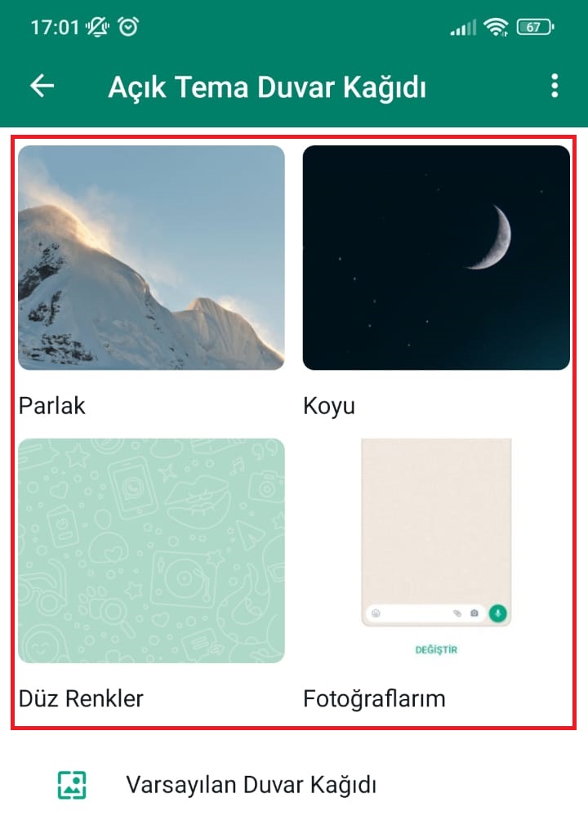Viewport: 588px width, 820px height.
Task: Open the crescent moon wallpaper thumbnail
Action: (436, 258)
